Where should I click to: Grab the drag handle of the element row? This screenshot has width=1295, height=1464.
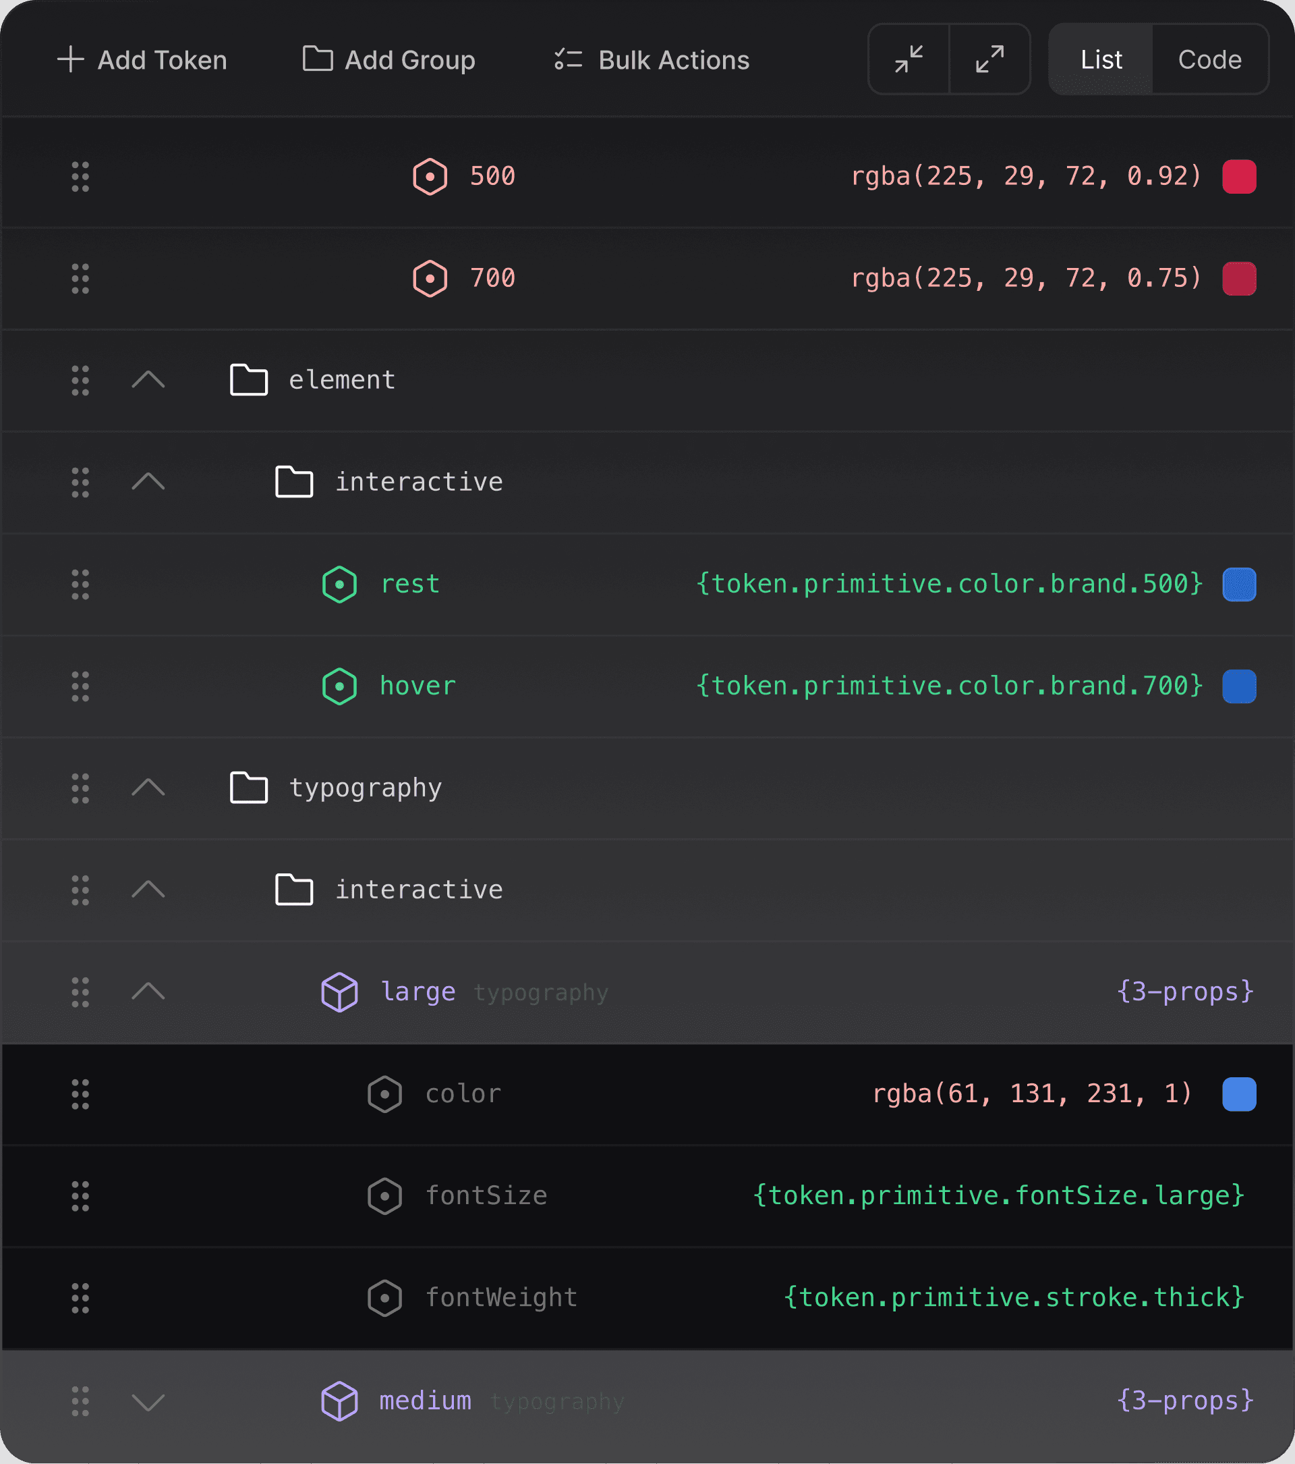(80, 380)
